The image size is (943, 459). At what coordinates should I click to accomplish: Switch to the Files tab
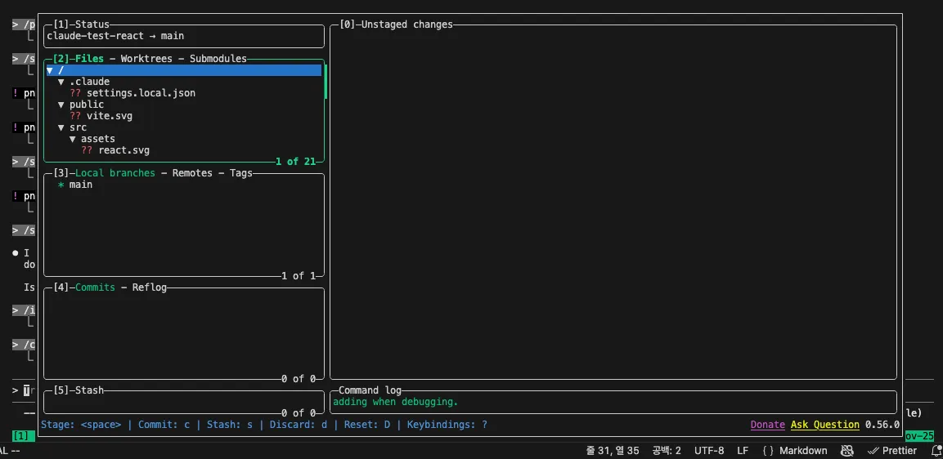pyautogui.click(x=90, y=59)
